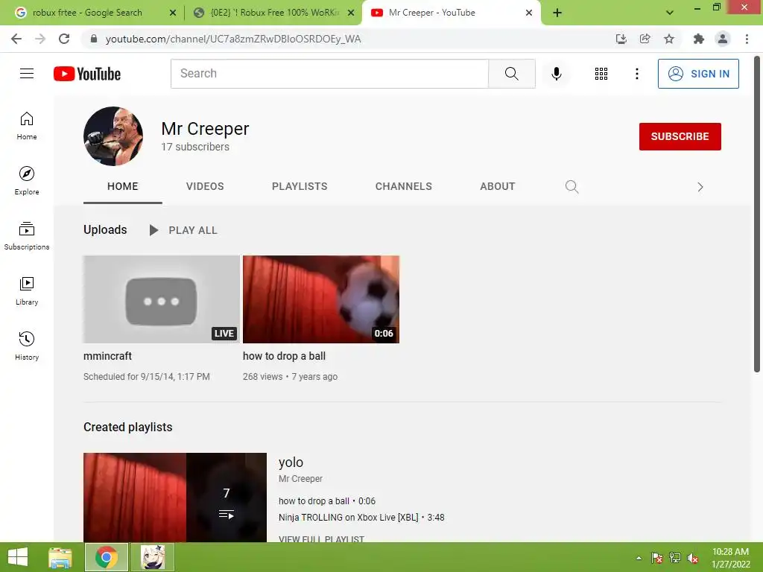Click the SIGN IN button
This screenshot has height=572, width=763.
[x=698, y=74]
